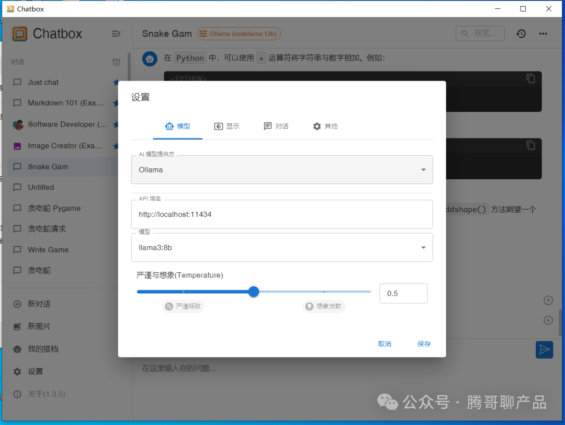This screenshot has height=425, width=565.
Task: Click 取消 to cancel settings
Action: 385,344
